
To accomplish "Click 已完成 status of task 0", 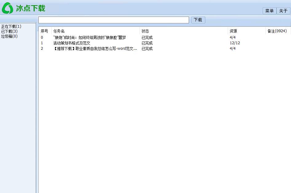I will pyautogui.click(x=147, y=37).
